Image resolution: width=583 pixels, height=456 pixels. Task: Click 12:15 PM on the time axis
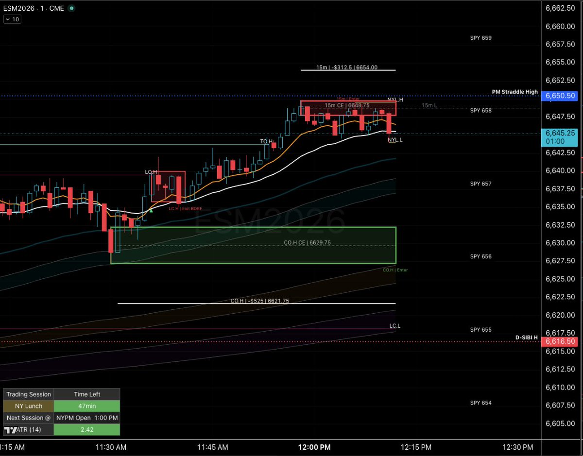(416, 447)
